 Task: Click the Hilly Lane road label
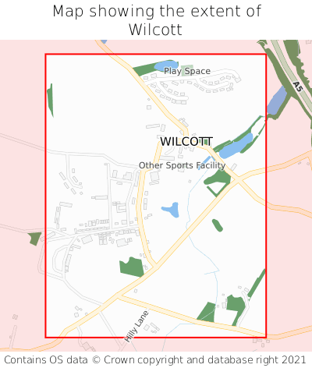[x=136, y=326]
